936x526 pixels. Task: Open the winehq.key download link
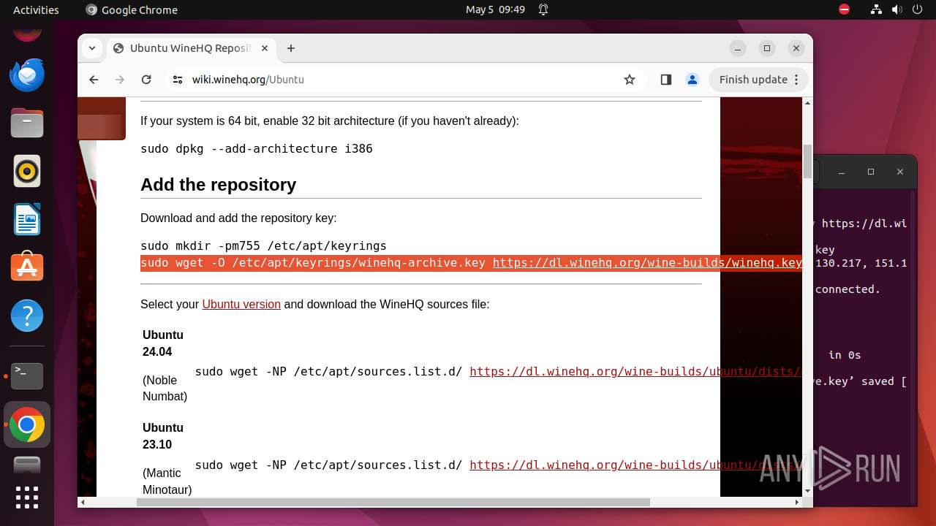tap(647, 262)
